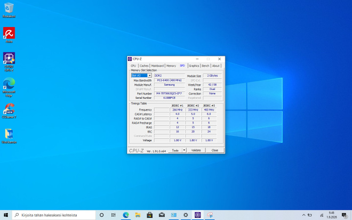The image size is (352, 220).
Task: Open File Explorer from the taskbar
Action: click(138, 215)
